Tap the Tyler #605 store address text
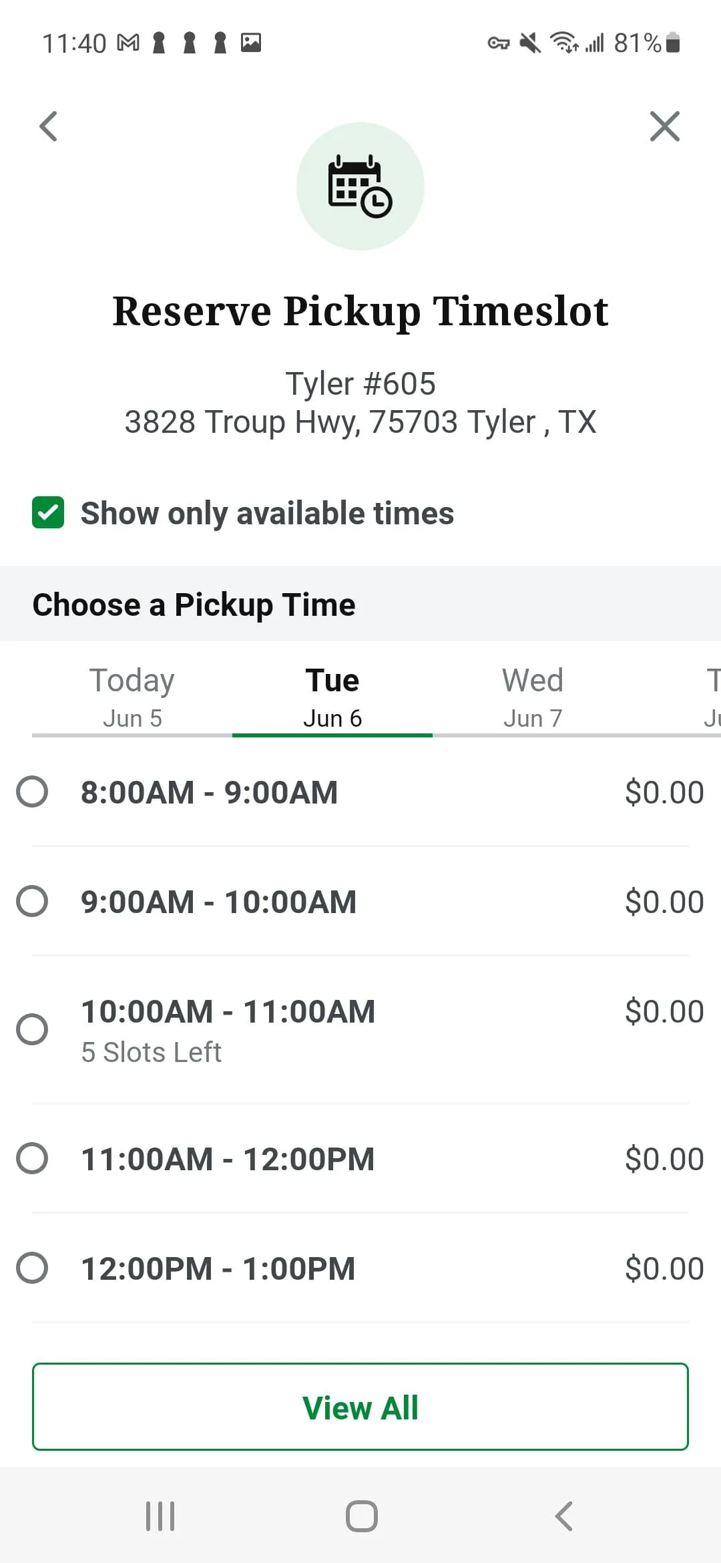This screenshot has width=721, height=1563. tap(360, 403)
